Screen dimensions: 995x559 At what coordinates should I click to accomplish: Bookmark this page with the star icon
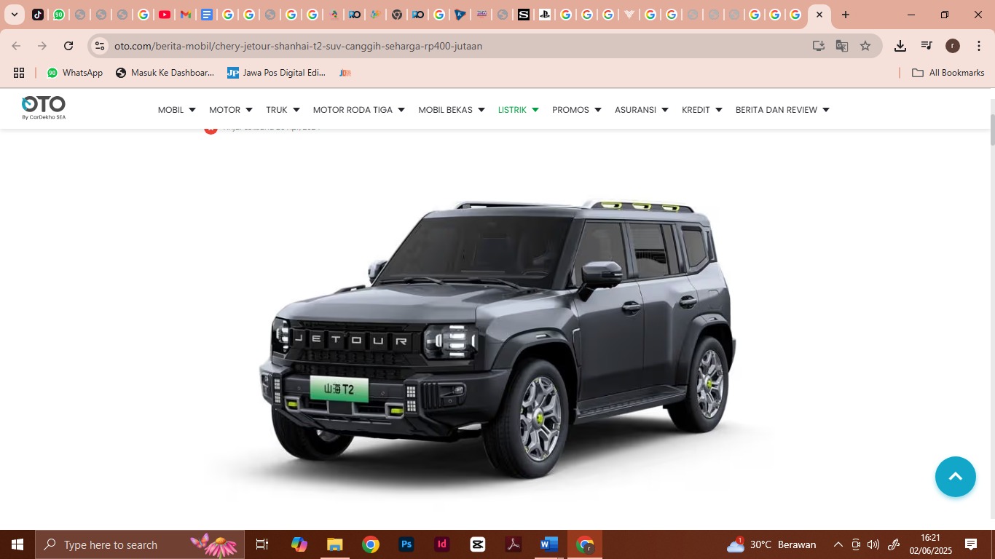coord(865,46)
